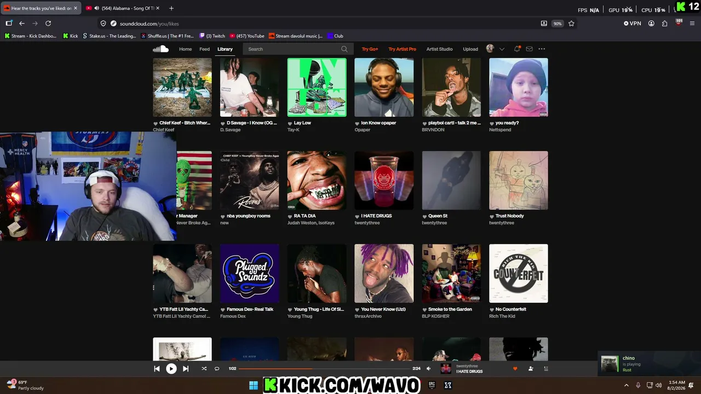Click the VPN button in browser toolbar

pos(632,24)
